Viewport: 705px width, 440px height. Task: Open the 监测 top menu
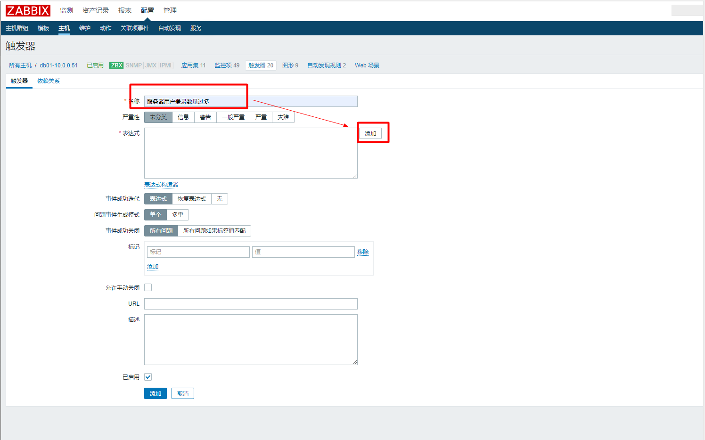(x=66, y=10)
